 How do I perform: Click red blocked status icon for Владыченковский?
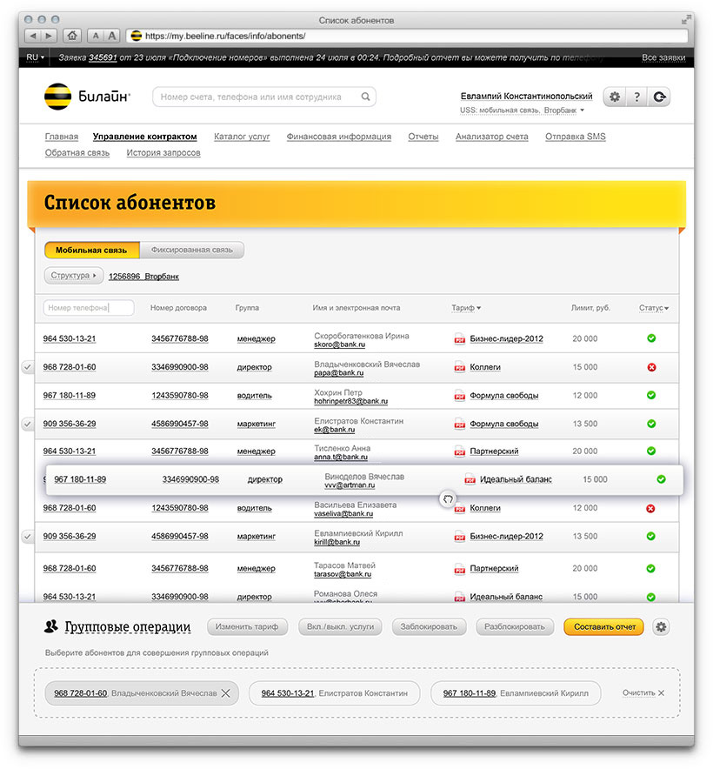point(651,367)
